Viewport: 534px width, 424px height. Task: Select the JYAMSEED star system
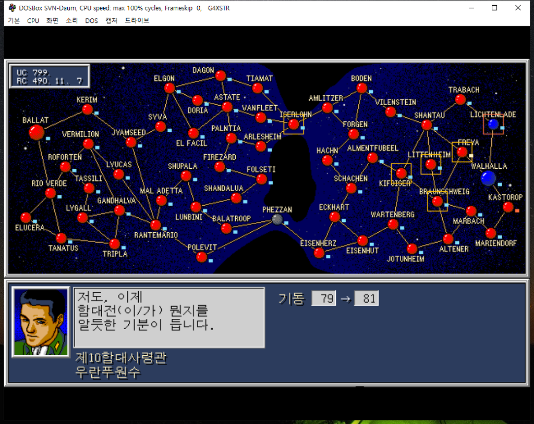point(131,142)
